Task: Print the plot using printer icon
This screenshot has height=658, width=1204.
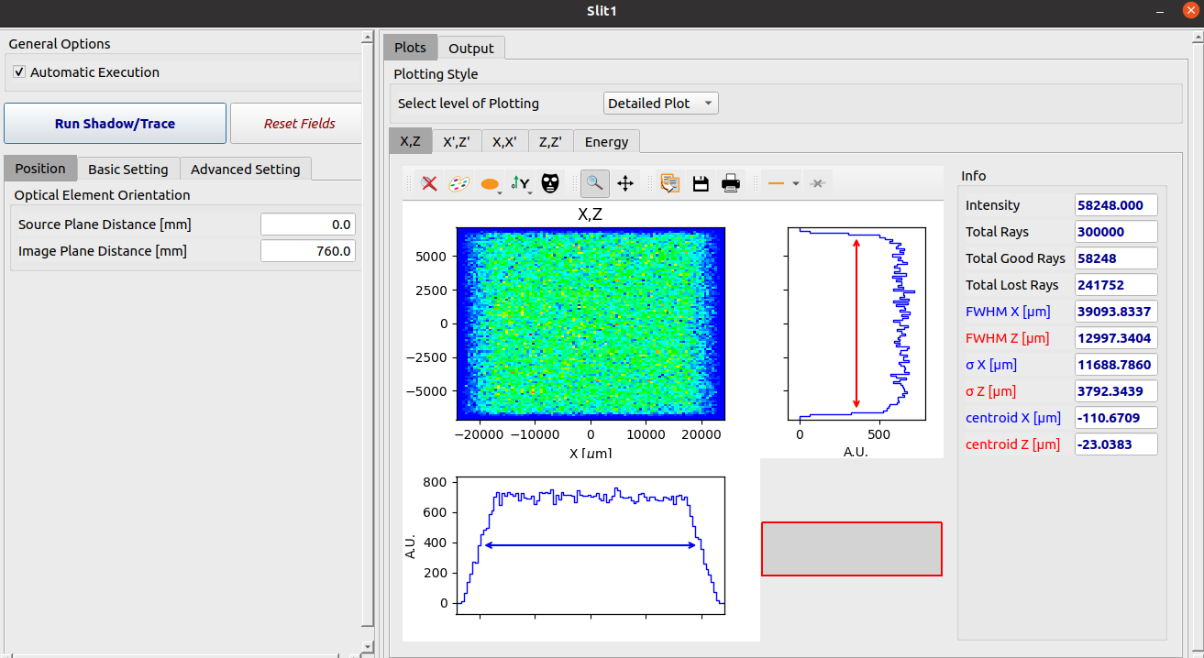Action: coord(731,184)
